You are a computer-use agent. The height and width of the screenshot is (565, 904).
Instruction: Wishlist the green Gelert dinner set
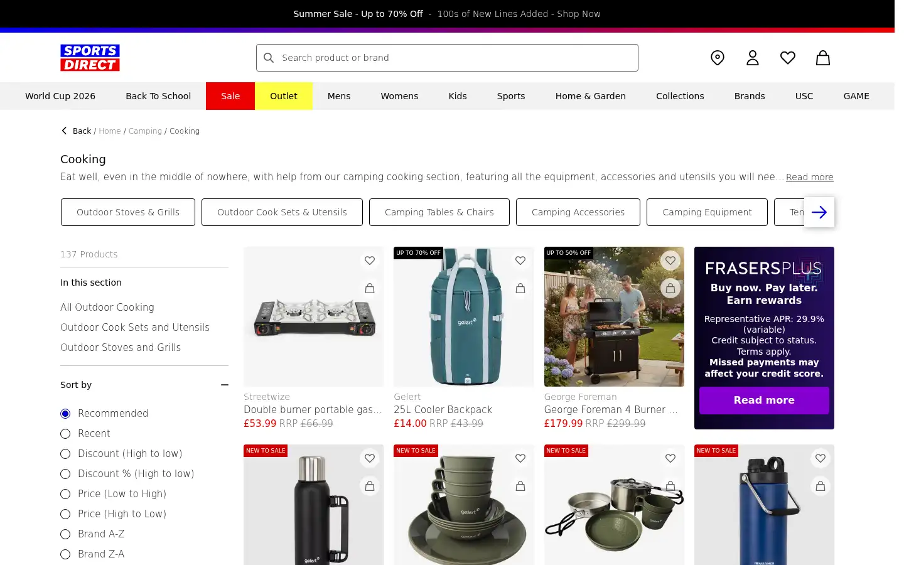pos(520,458)
